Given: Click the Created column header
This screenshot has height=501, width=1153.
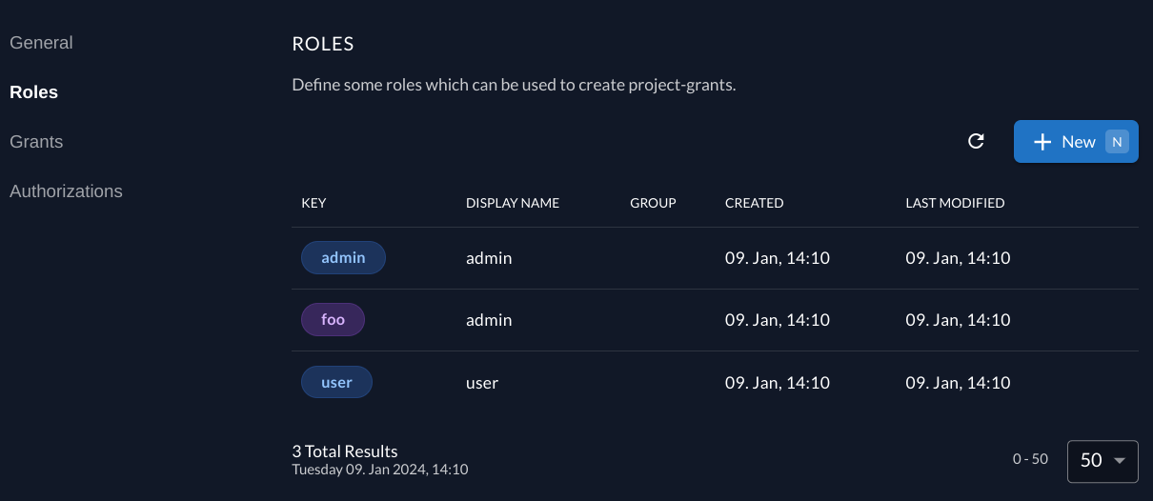Looking at the screenshot, I should click(x=754, y=203).
